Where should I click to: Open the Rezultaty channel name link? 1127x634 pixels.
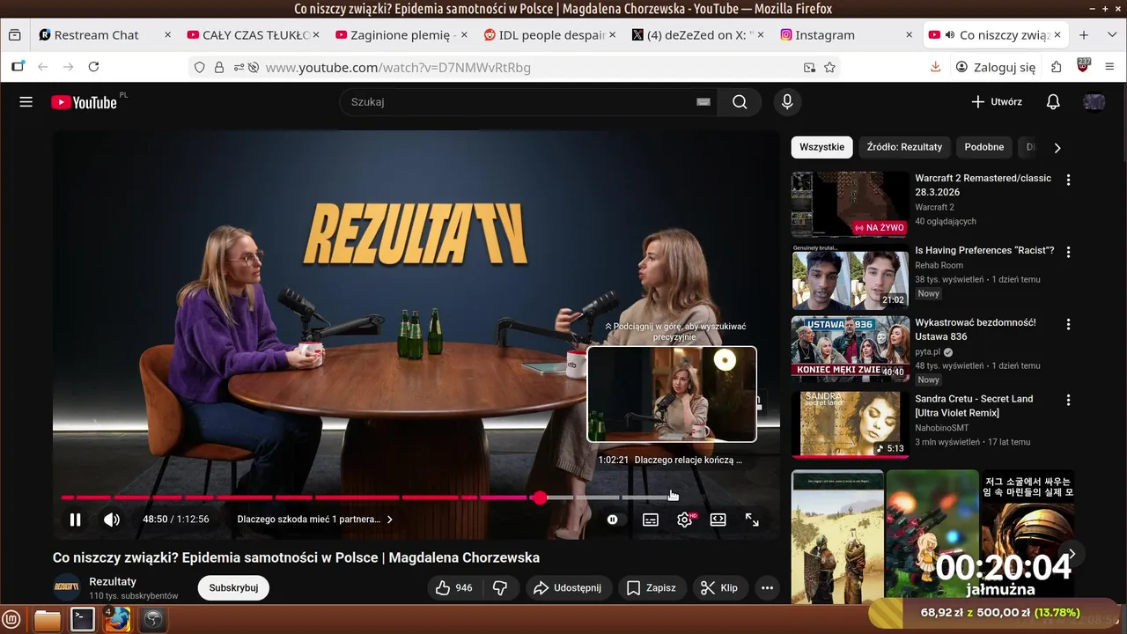pyautogui.click(x=113, y=581)
